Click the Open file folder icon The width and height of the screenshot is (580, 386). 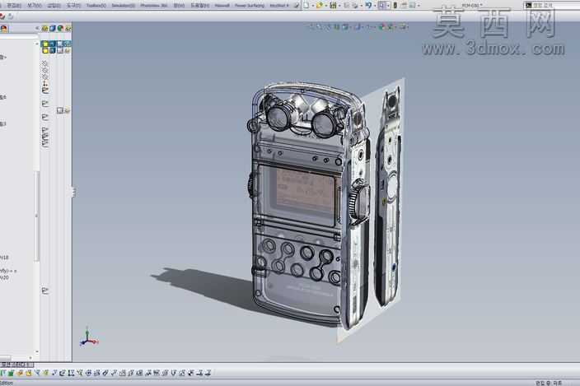[x=319, y=5]
